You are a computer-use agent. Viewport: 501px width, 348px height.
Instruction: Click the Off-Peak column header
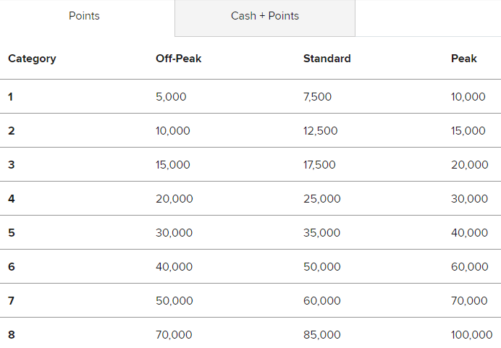178,59
